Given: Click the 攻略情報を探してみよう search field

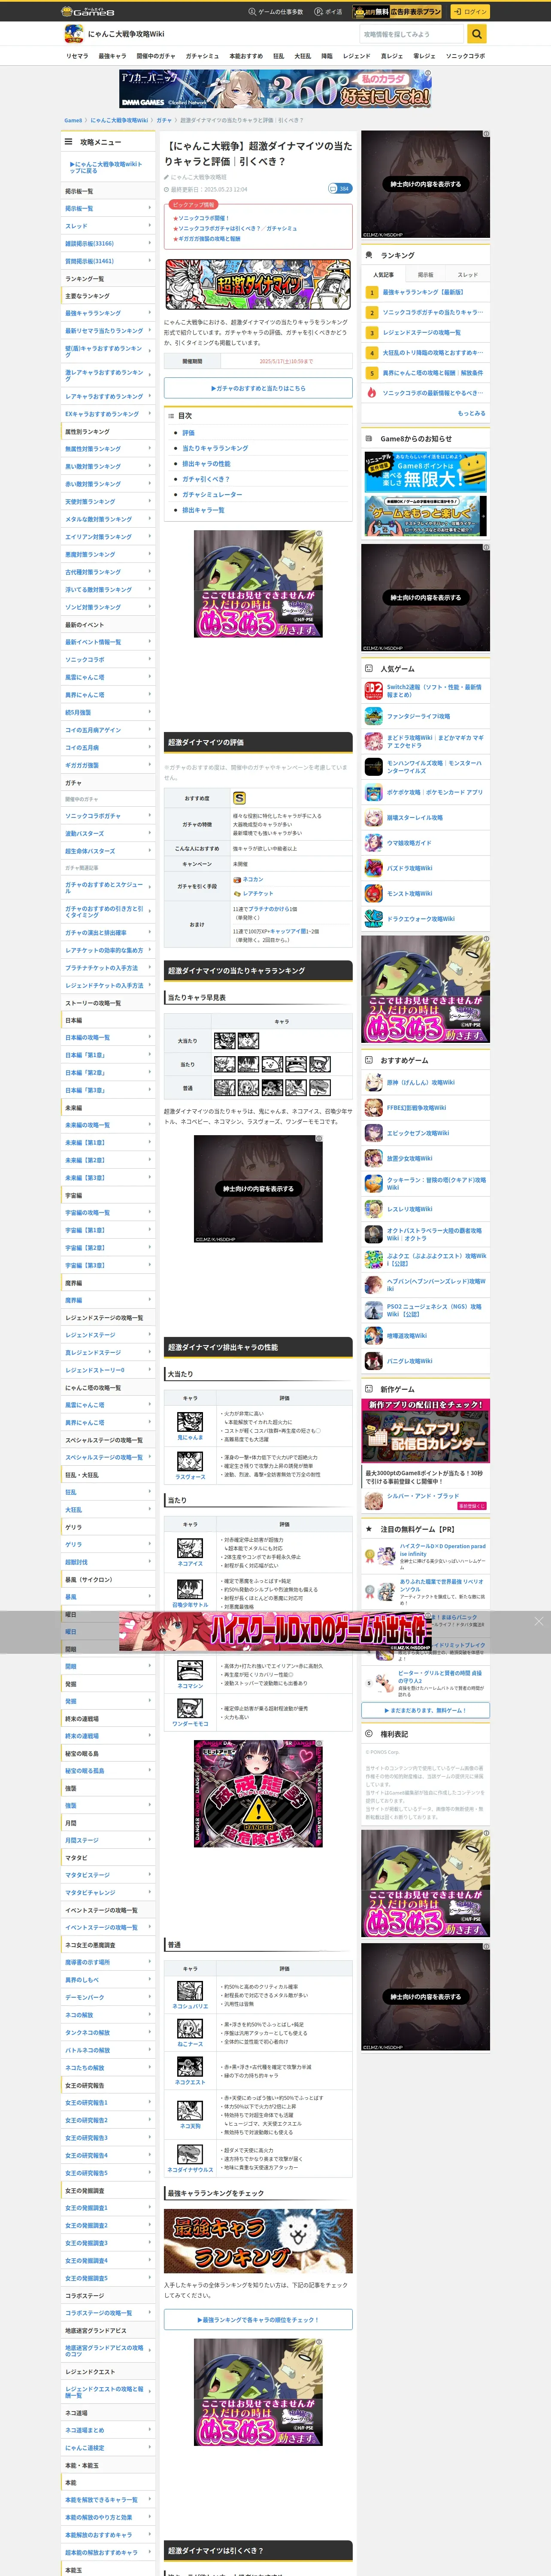Looking at the screenshot, I should coord(413,34).
